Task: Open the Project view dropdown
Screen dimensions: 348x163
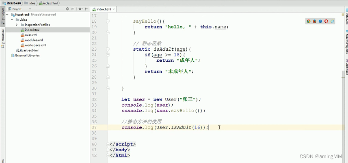Action: (x=30, y=9)
